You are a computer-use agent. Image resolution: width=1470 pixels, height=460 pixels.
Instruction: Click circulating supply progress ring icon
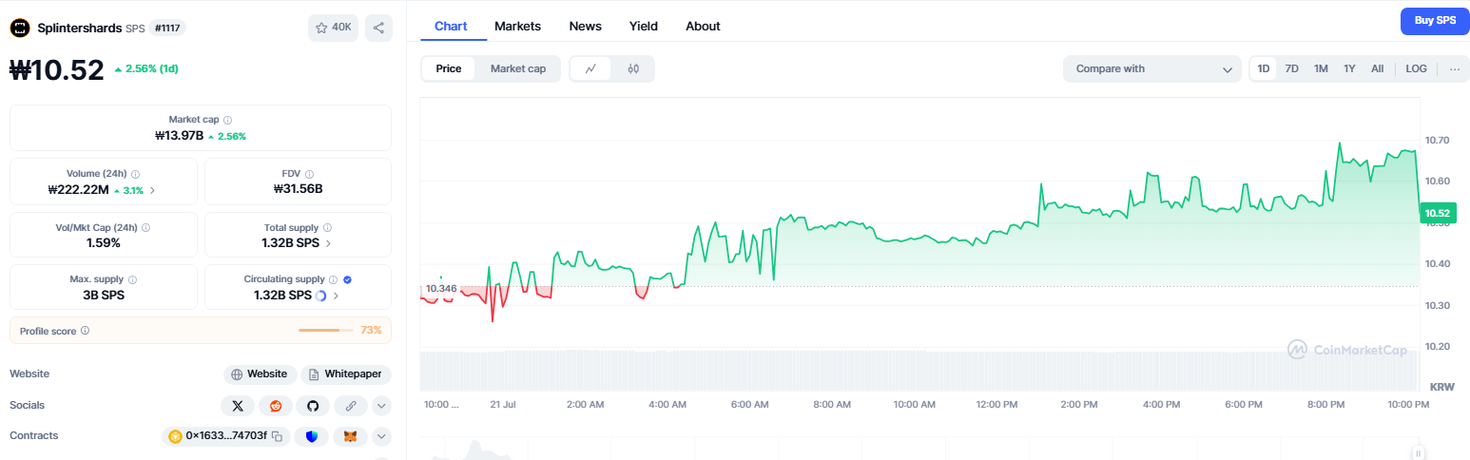(x=320, y=296)
